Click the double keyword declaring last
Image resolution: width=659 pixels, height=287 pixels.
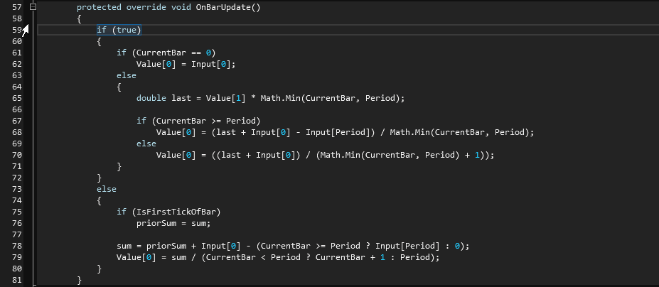point(151,98)
